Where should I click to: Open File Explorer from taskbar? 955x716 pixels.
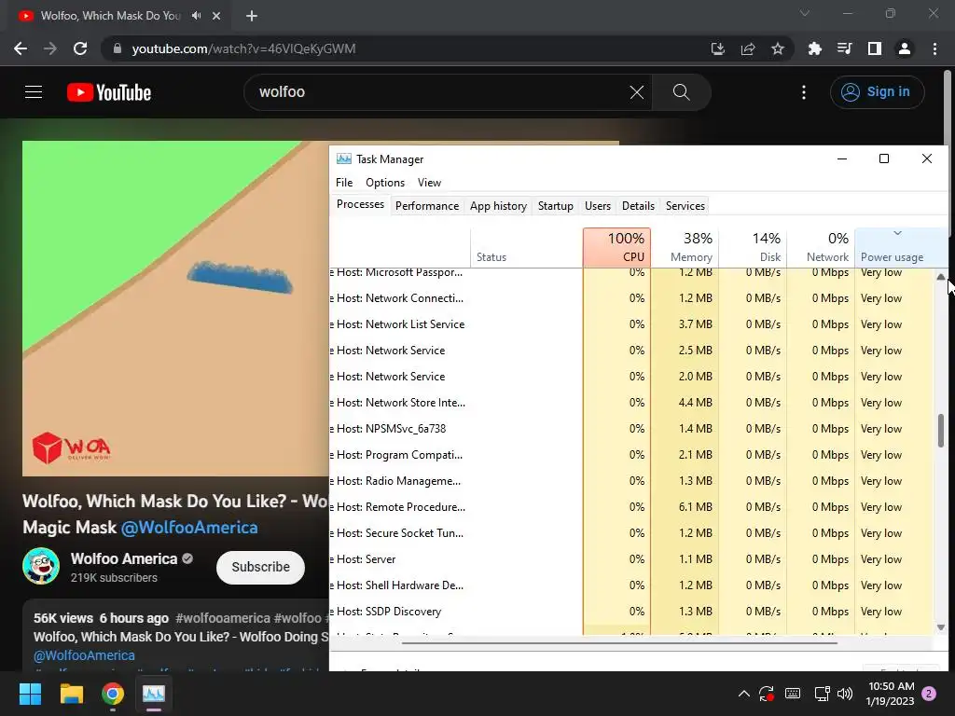71,694
